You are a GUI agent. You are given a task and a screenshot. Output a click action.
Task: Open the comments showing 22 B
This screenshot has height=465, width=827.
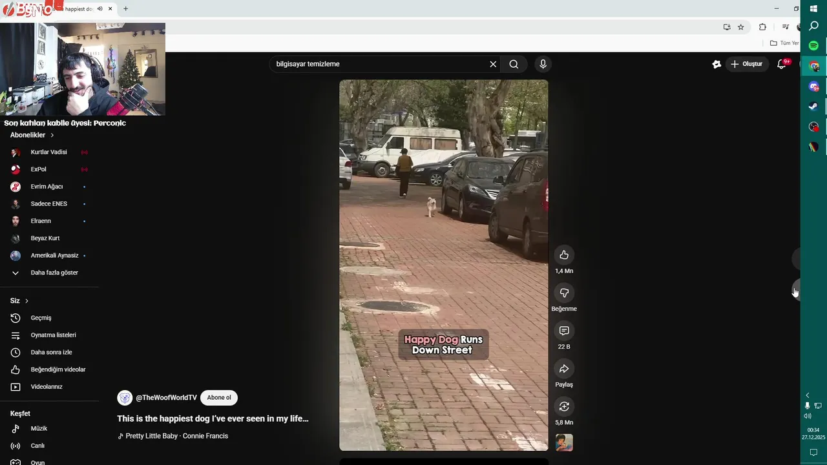(x=564, y=331)
